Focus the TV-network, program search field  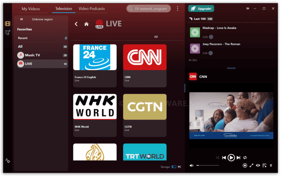coord(148,8)
